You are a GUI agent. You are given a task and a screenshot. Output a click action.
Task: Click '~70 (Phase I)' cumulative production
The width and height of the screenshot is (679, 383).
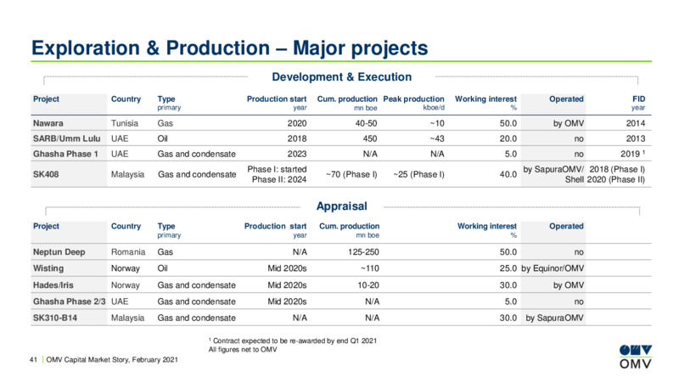tap(351, 174)
